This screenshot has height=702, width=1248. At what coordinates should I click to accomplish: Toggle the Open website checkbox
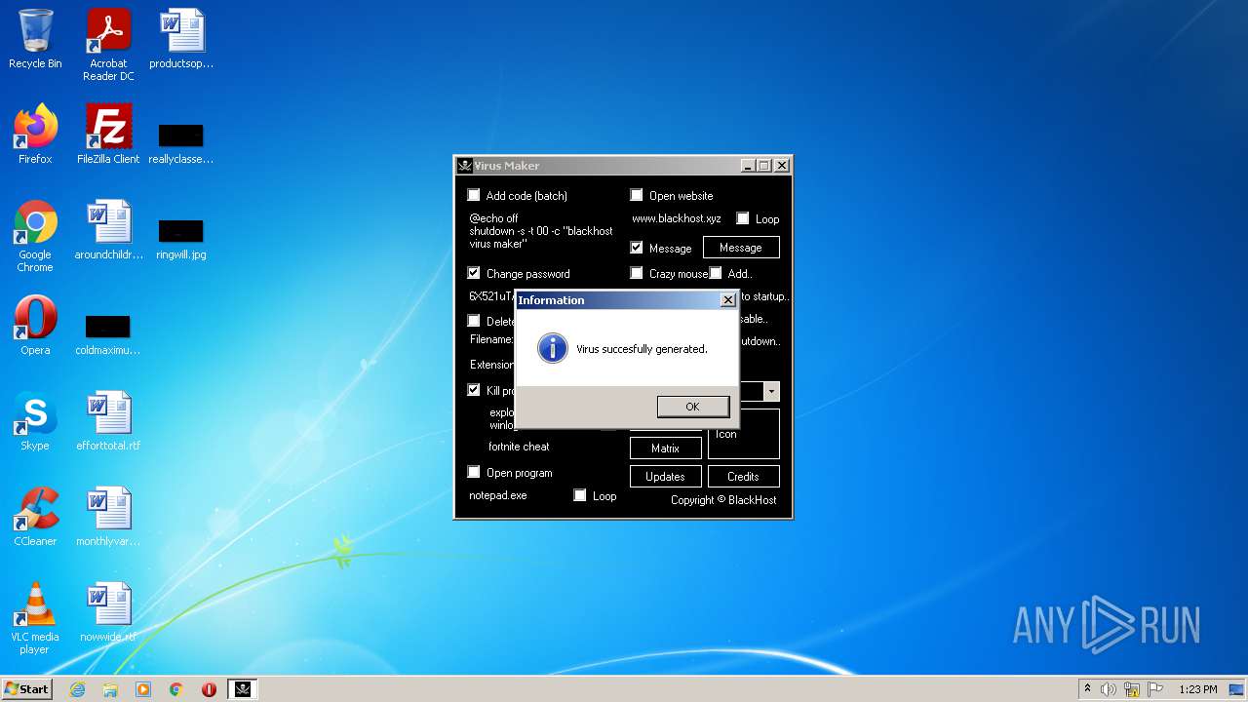click(x=637, y=195)
